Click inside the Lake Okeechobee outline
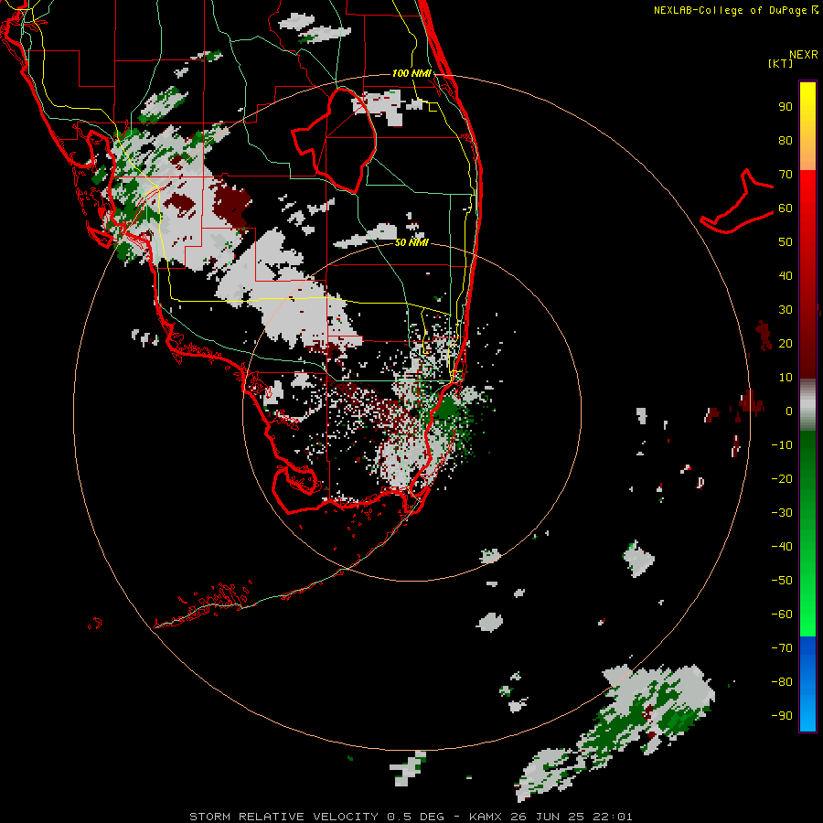 pyautogui.click(x=344, y=139)
